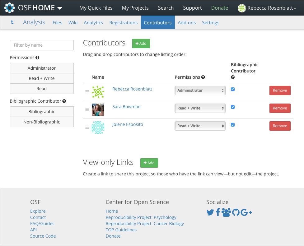The width and height of the screenshot is (304, 246).
Task: Open the Facebook social icon
Action: [218, 212]
